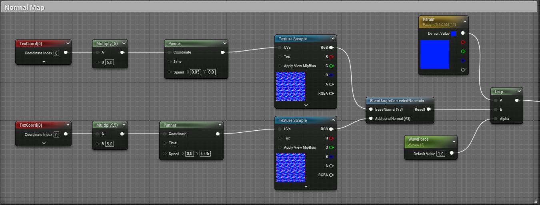Click the Alpha input pin on Lerp
This screenshot has width=540, height=205.
coord(496,118)
